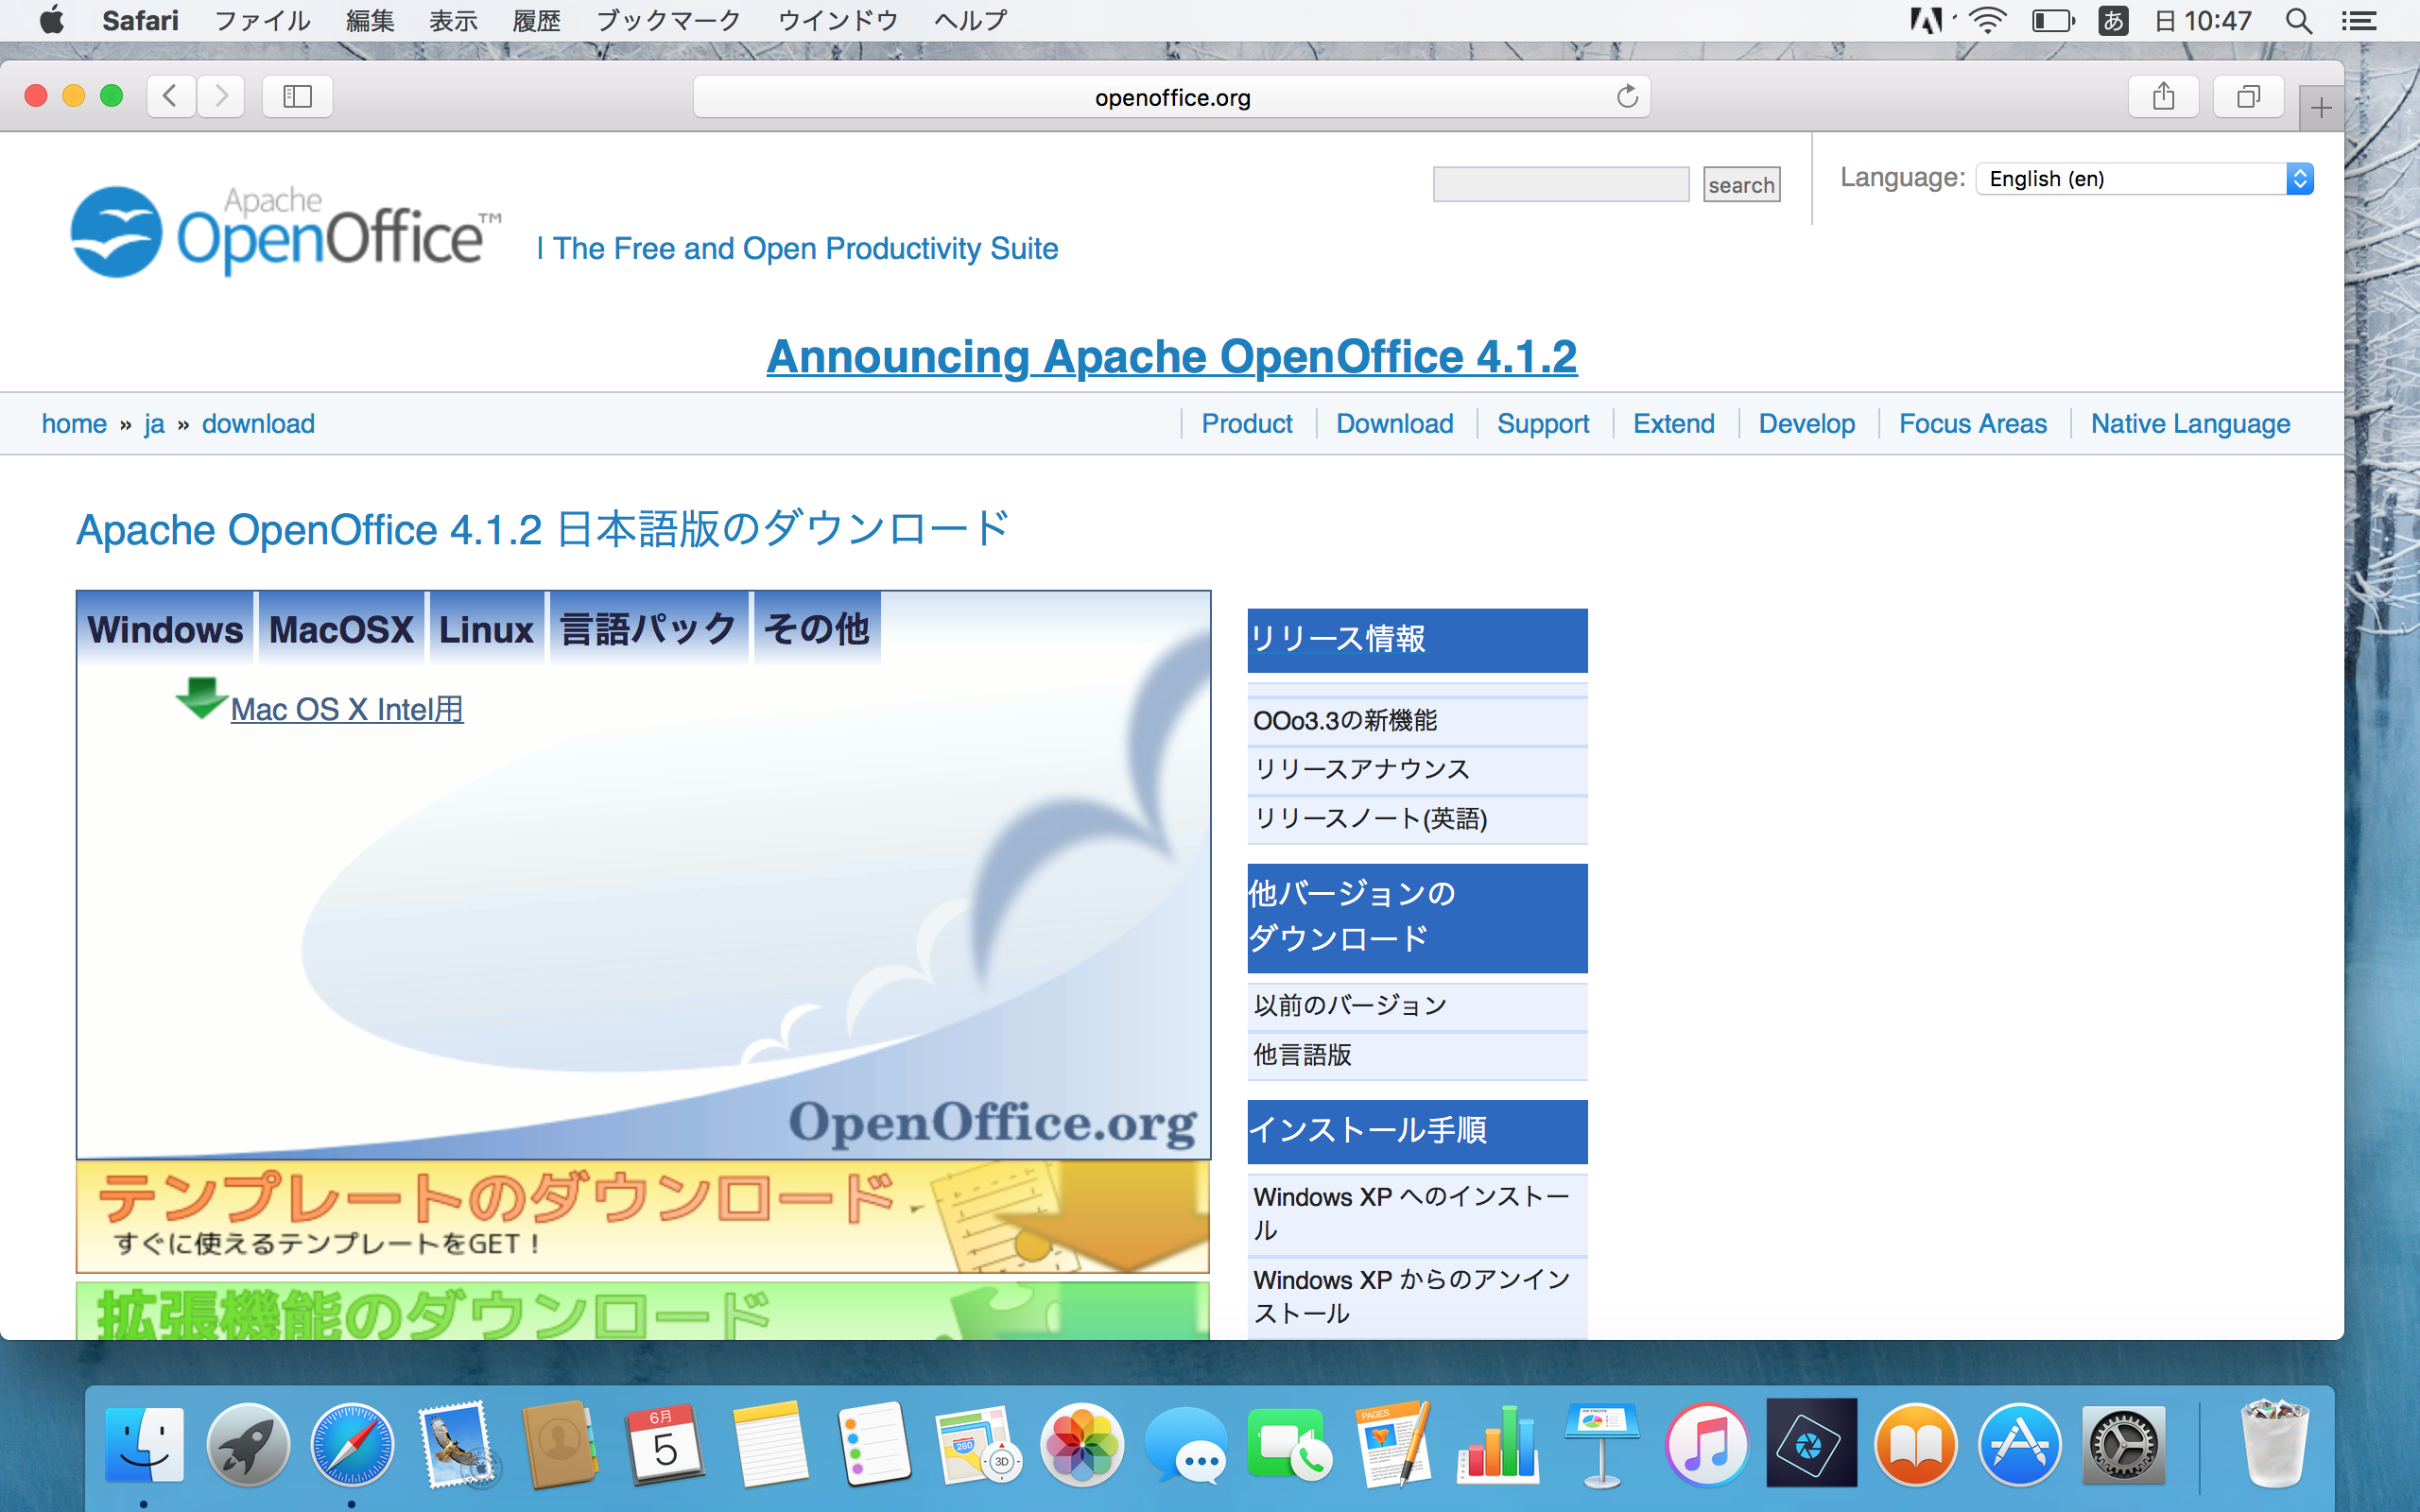Image resolution: width=2420 pixels, height=1512 pixels.
Task: Reload the page with the refresh icon
Action: [1627, 96]
